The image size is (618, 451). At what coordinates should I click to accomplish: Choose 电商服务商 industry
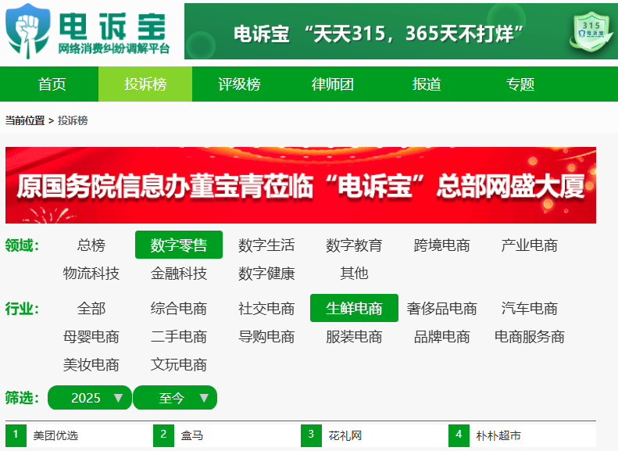pyautogui.click(x=529, y=337)
